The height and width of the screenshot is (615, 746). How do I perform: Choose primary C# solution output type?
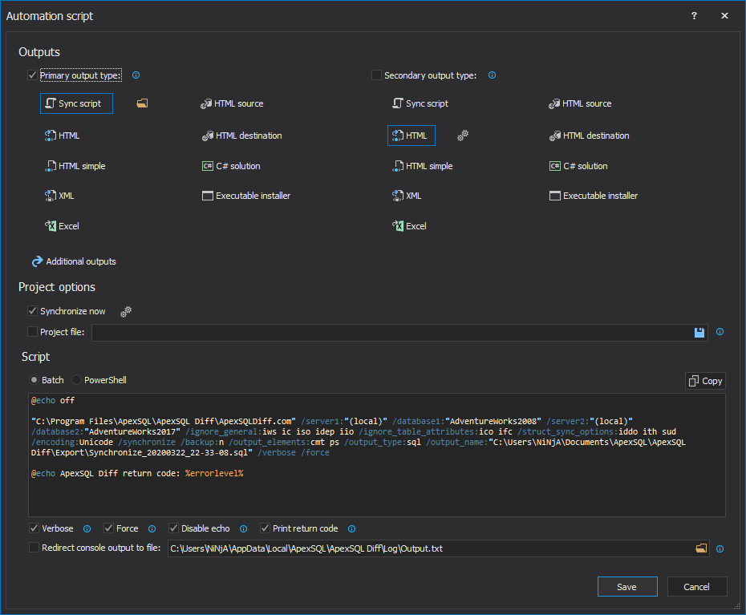[231, 166]
